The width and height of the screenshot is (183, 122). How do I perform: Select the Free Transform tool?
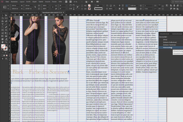click(x=6, y=33)
